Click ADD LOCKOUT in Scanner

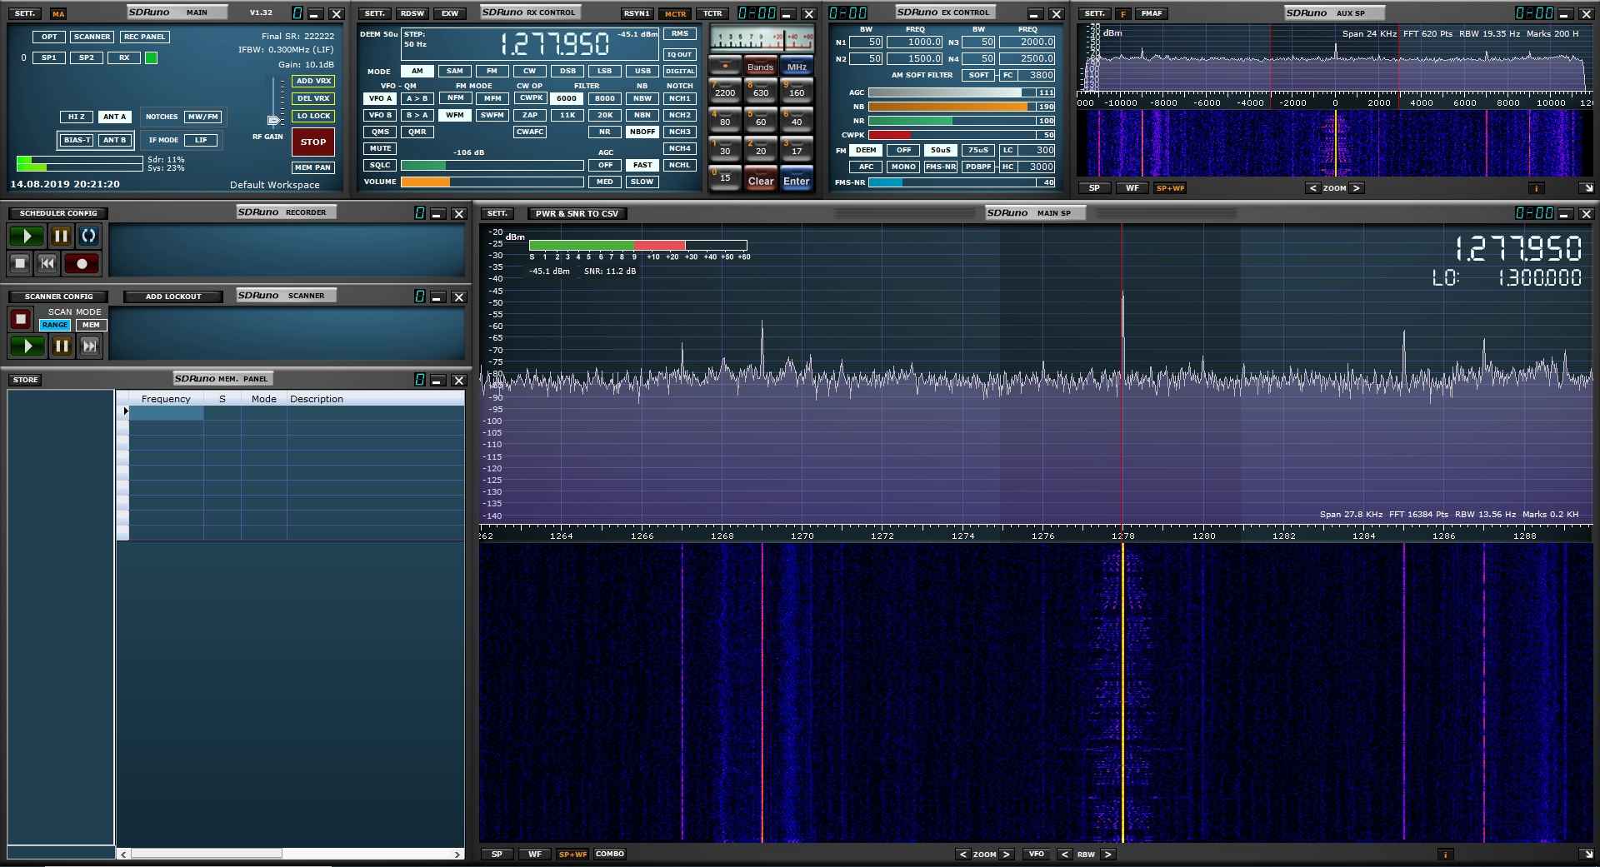click(173, 296)
